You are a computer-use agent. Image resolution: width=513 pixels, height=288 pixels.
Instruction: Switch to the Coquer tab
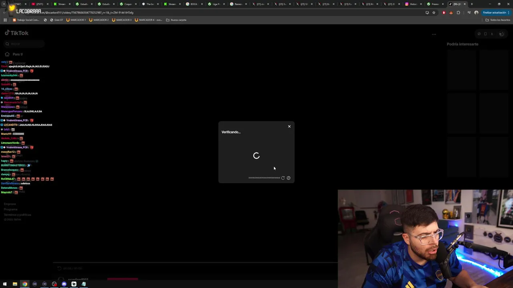(x=128, y=4)
